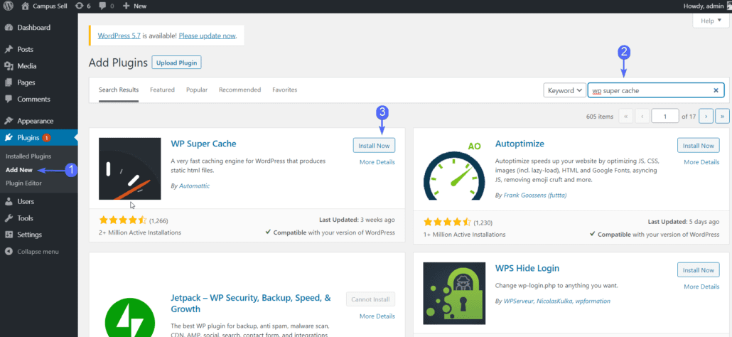Screen dimensions: 732x337
Task: Click the Upload Plugin button
Action: click(x=176, y=63)
